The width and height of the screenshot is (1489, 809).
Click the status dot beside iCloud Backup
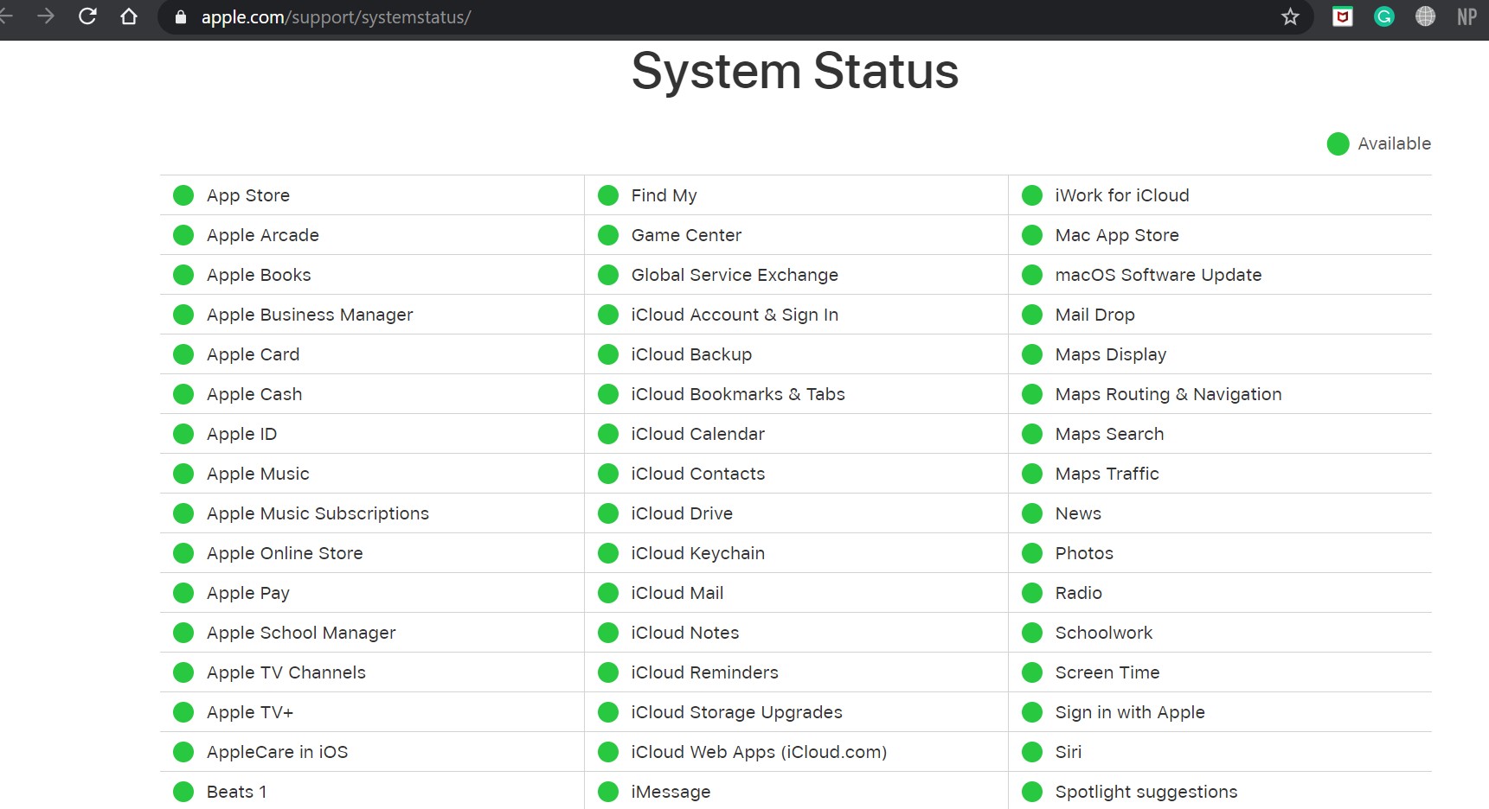(608, 354)
